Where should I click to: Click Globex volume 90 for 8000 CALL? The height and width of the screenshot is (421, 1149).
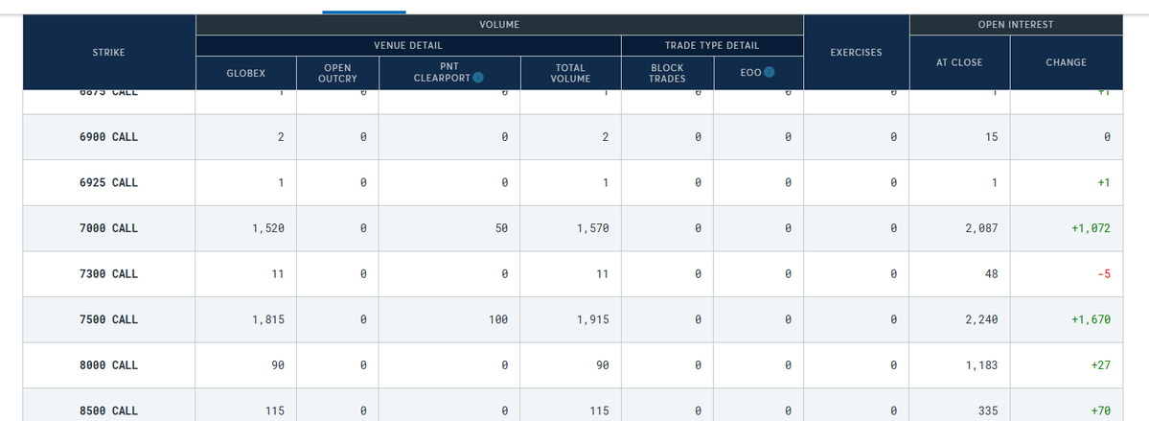[x=278, y=365]
